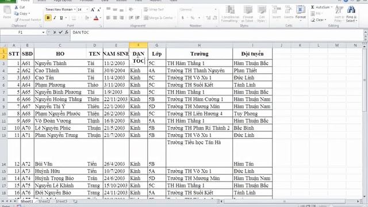Click the Decrease Indent icon

point(131,18)
